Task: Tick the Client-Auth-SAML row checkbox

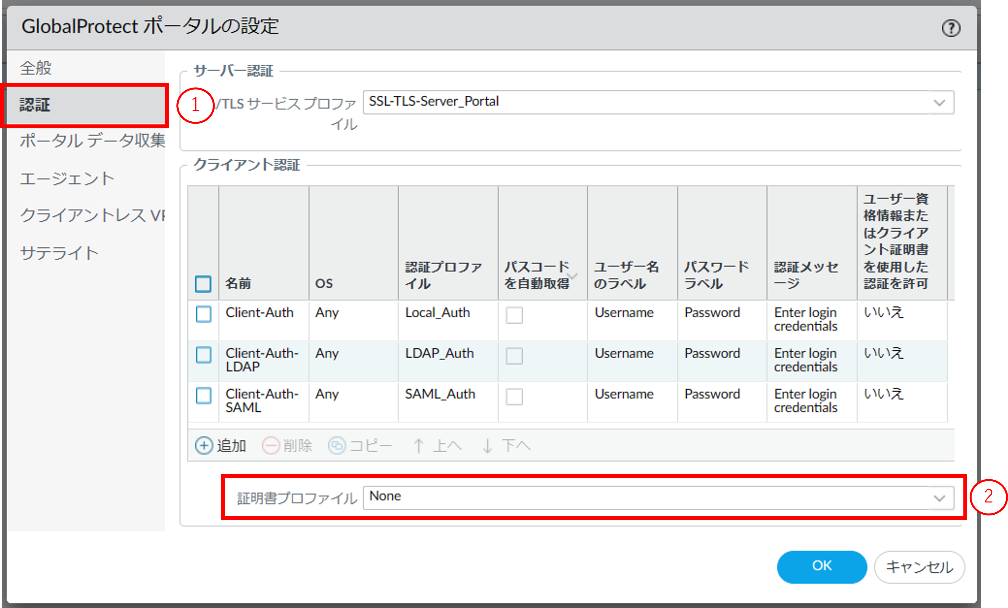Action: tap(203, 395)
